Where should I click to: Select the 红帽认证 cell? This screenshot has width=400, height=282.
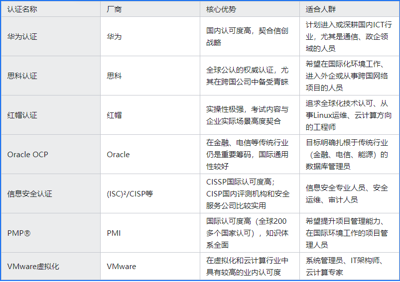(51, 115)
